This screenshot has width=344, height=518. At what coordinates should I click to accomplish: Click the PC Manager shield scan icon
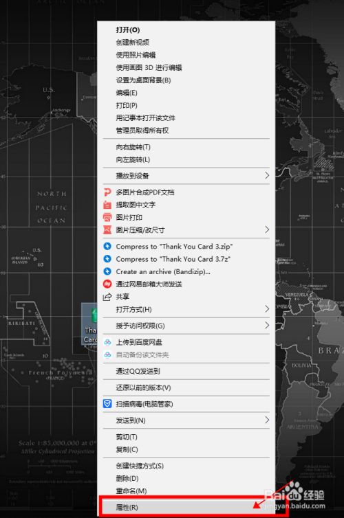pyautogui.click(x=107, y=404)
